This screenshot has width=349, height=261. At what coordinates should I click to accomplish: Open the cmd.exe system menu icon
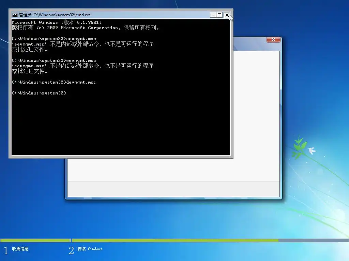pyautogui.click(x=15, y=15)
